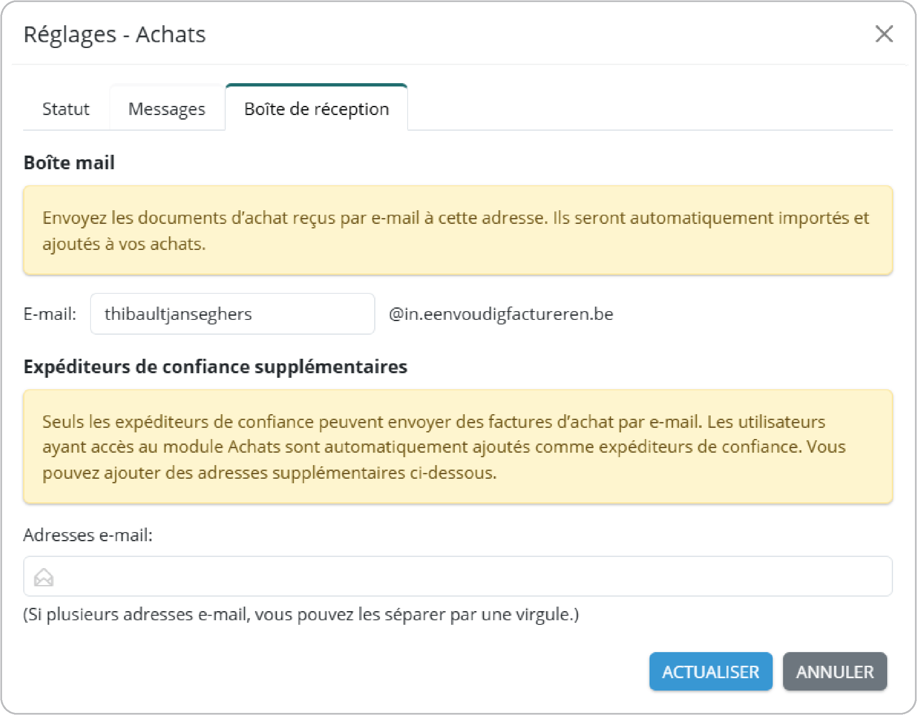The image size is (917, 715).
Task: Click the comma separator hint text
Action: [x=301, y=614]
